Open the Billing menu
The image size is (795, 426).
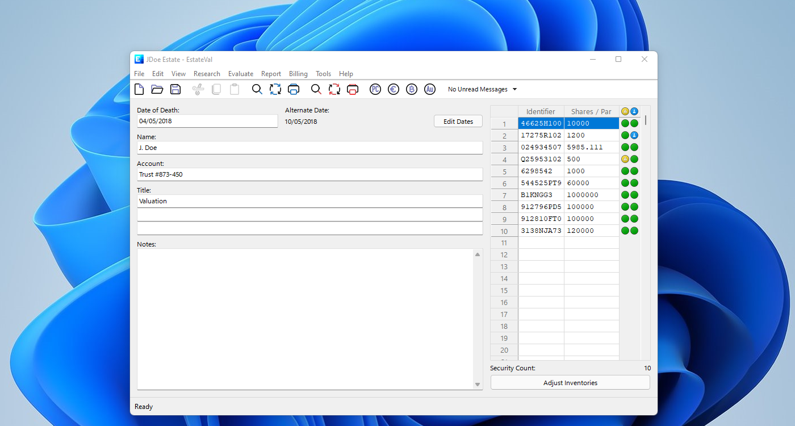[298, 74]
